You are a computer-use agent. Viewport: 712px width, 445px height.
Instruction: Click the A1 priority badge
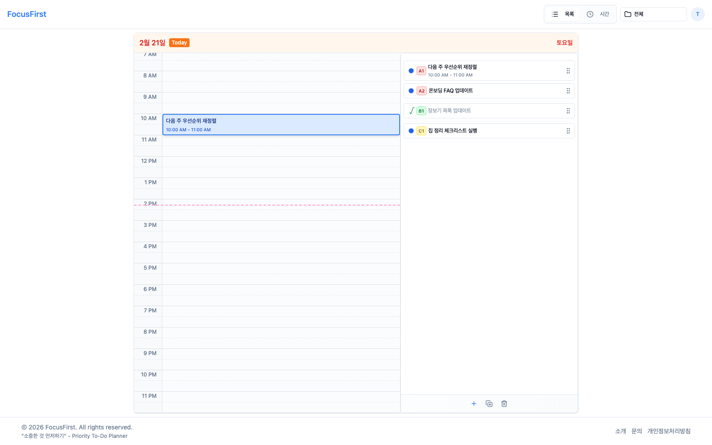421,71
